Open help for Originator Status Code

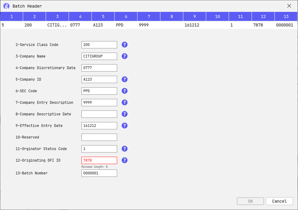[x=124, y=149]
